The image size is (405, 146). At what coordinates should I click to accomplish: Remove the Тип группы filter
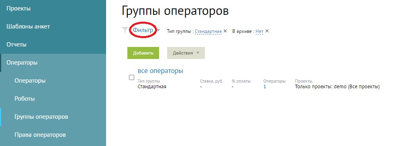tap(225, 31)
